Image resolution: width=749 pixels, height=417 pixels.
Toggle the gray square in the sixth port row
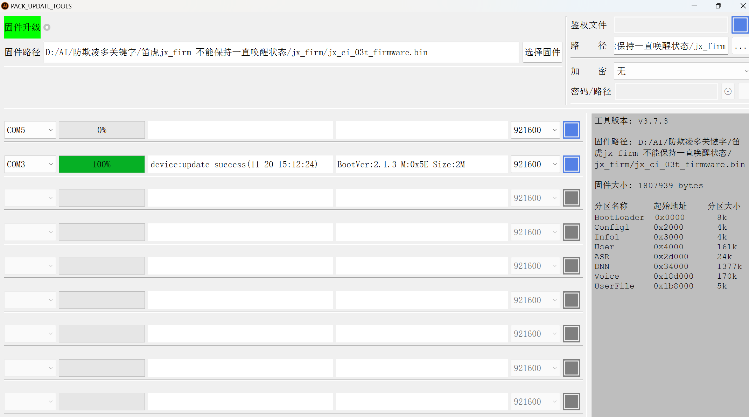coord(571,300)
